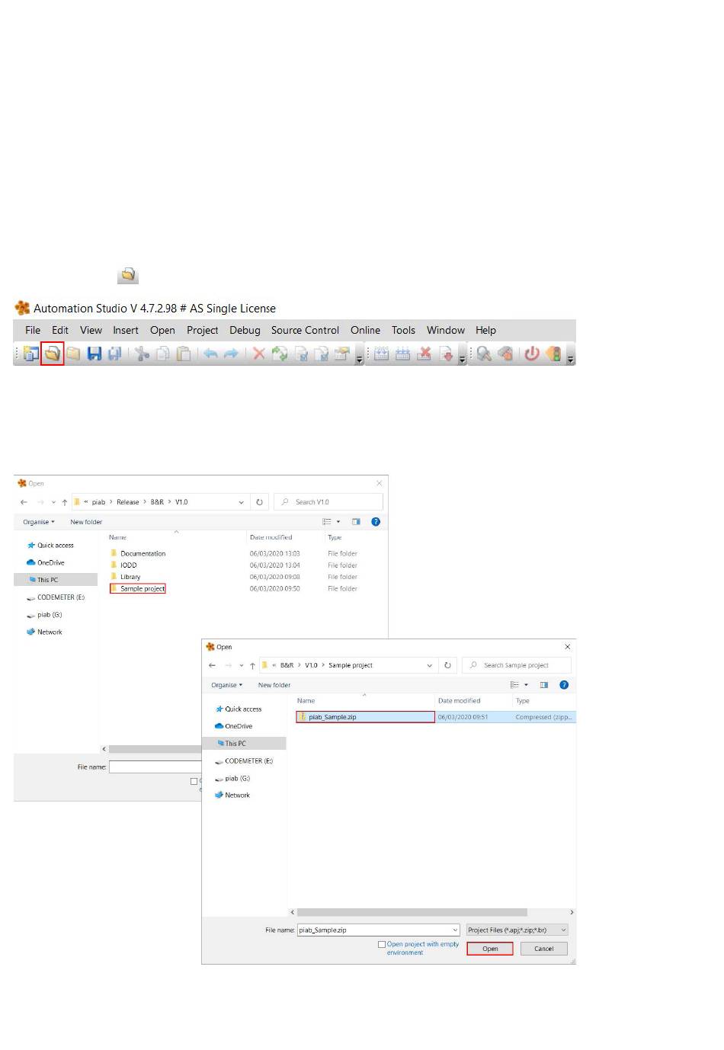724x1050 pixels.
Task: Click New folder in Sample project dialog
Action: (274, 685)
